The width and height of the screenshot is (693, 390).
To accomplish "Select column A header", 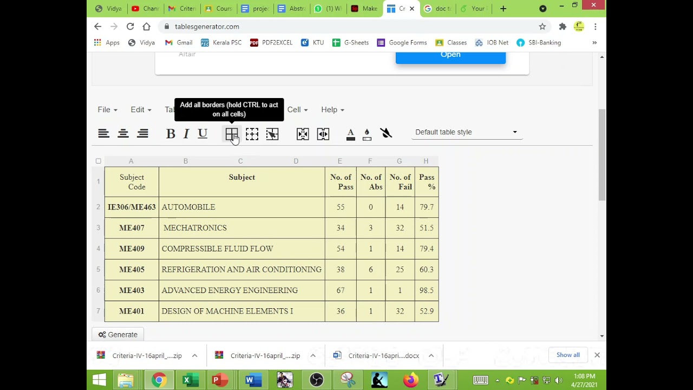I will (x=131, y=161).
